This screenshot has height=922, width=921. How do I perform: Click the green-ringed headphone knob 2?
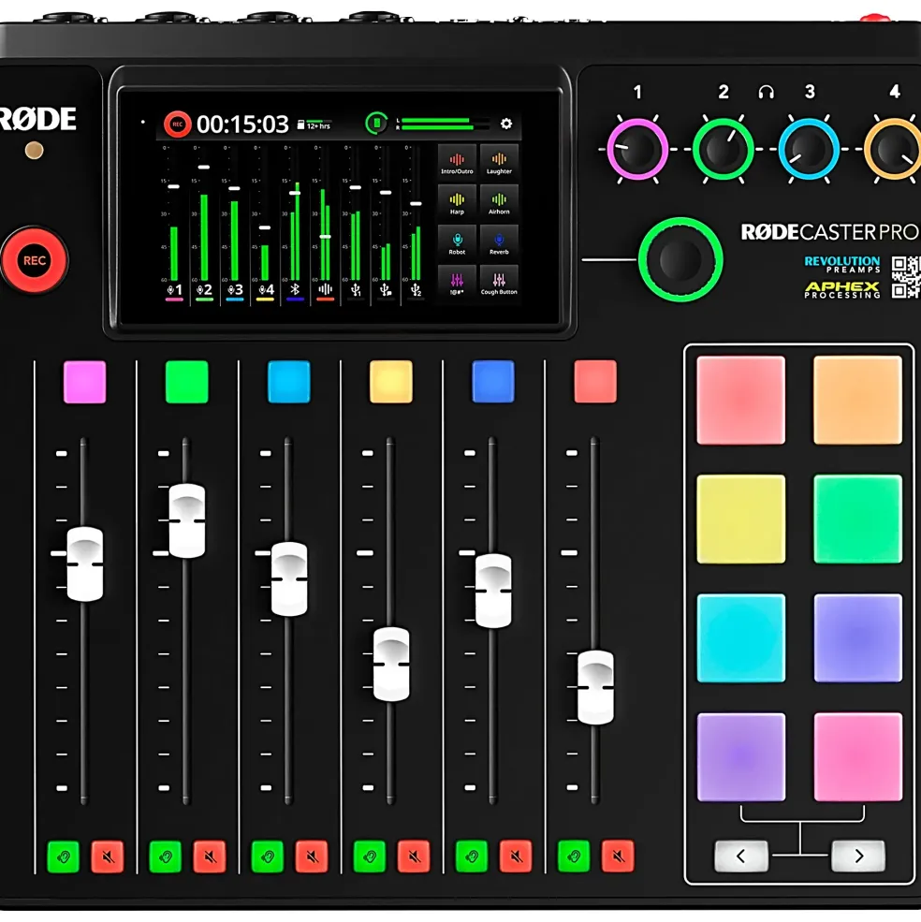pos(724,150)
